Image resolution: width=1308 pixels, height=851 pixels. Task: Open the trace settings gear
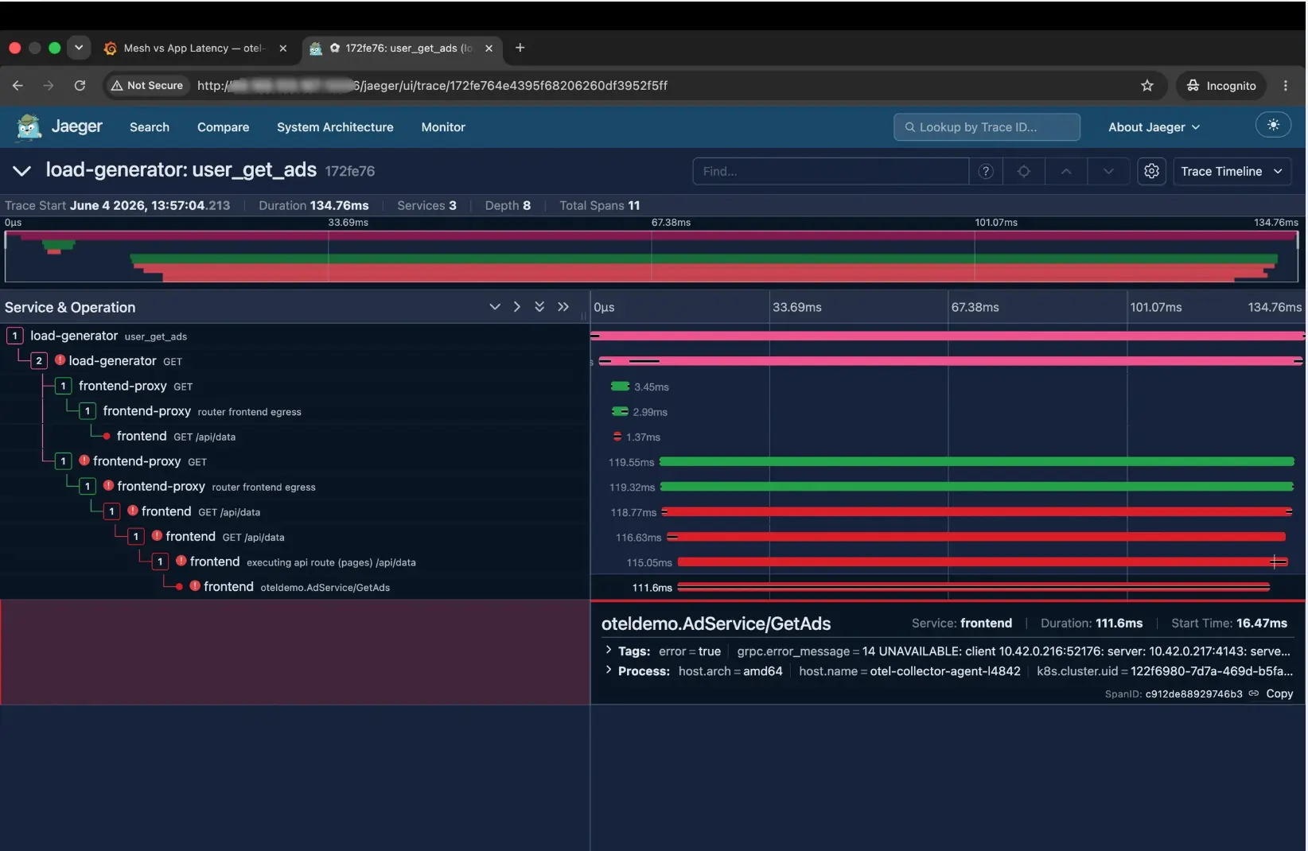coord(1151,171)
